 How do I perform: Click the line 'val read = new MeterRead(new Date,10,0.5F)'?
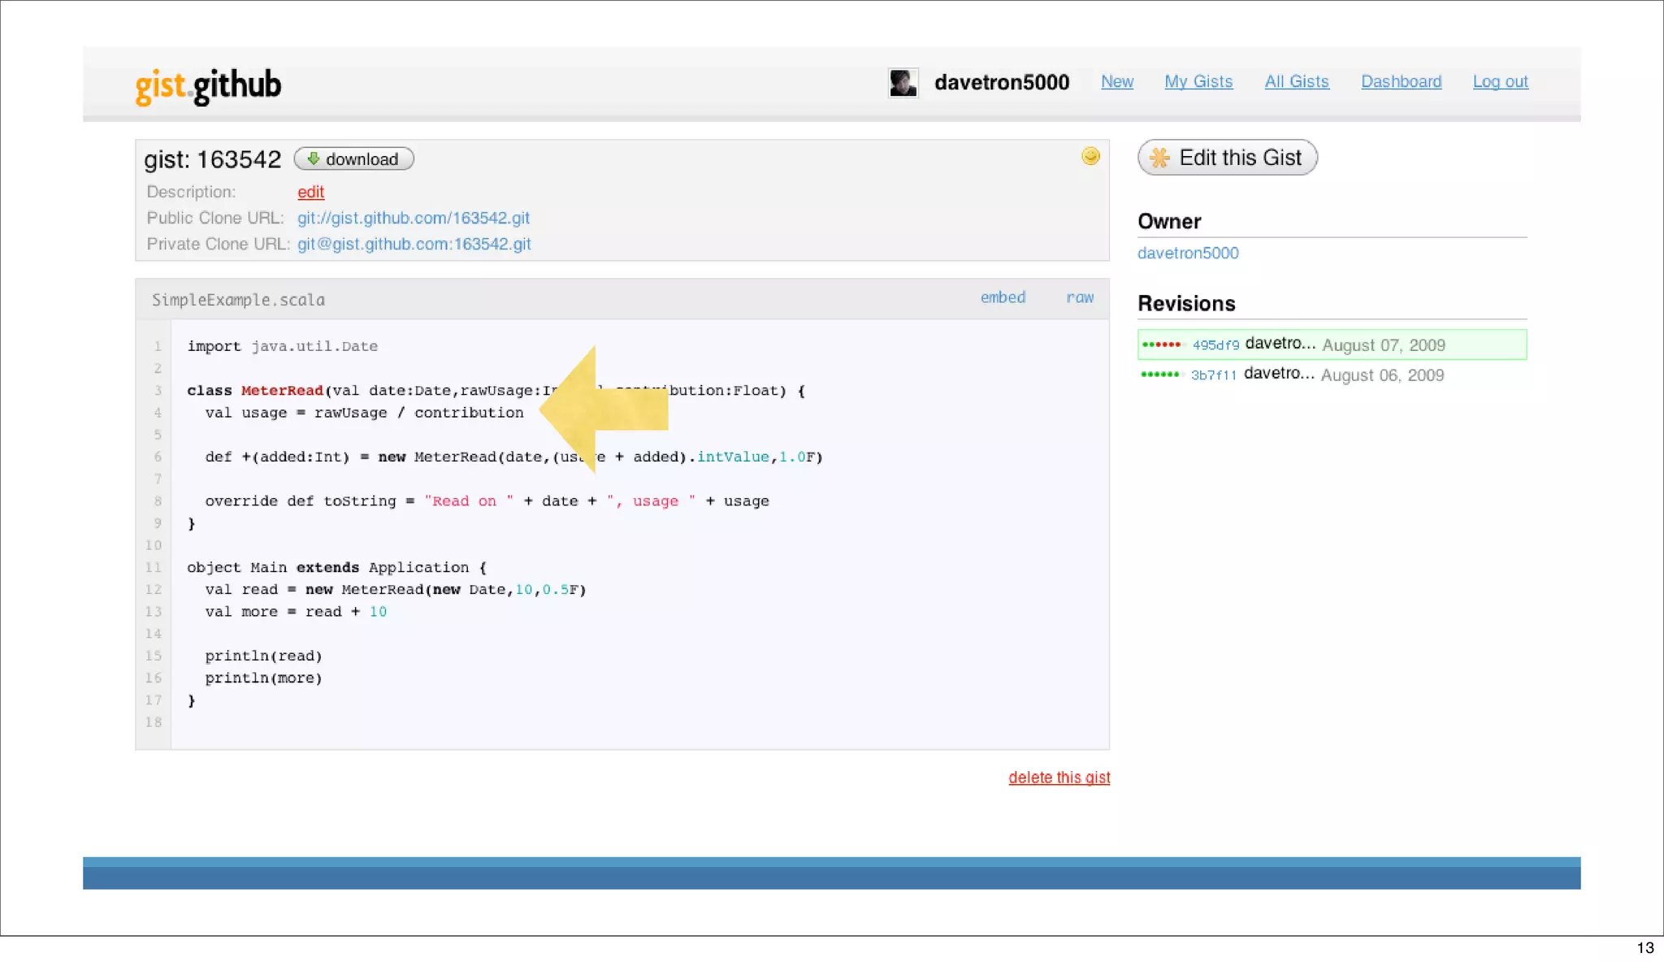[x=396, y=590]
